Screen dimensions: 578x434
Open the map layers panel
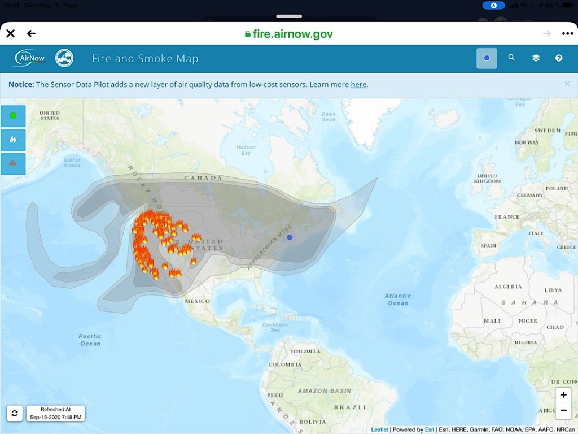click(x=536, y=58)
